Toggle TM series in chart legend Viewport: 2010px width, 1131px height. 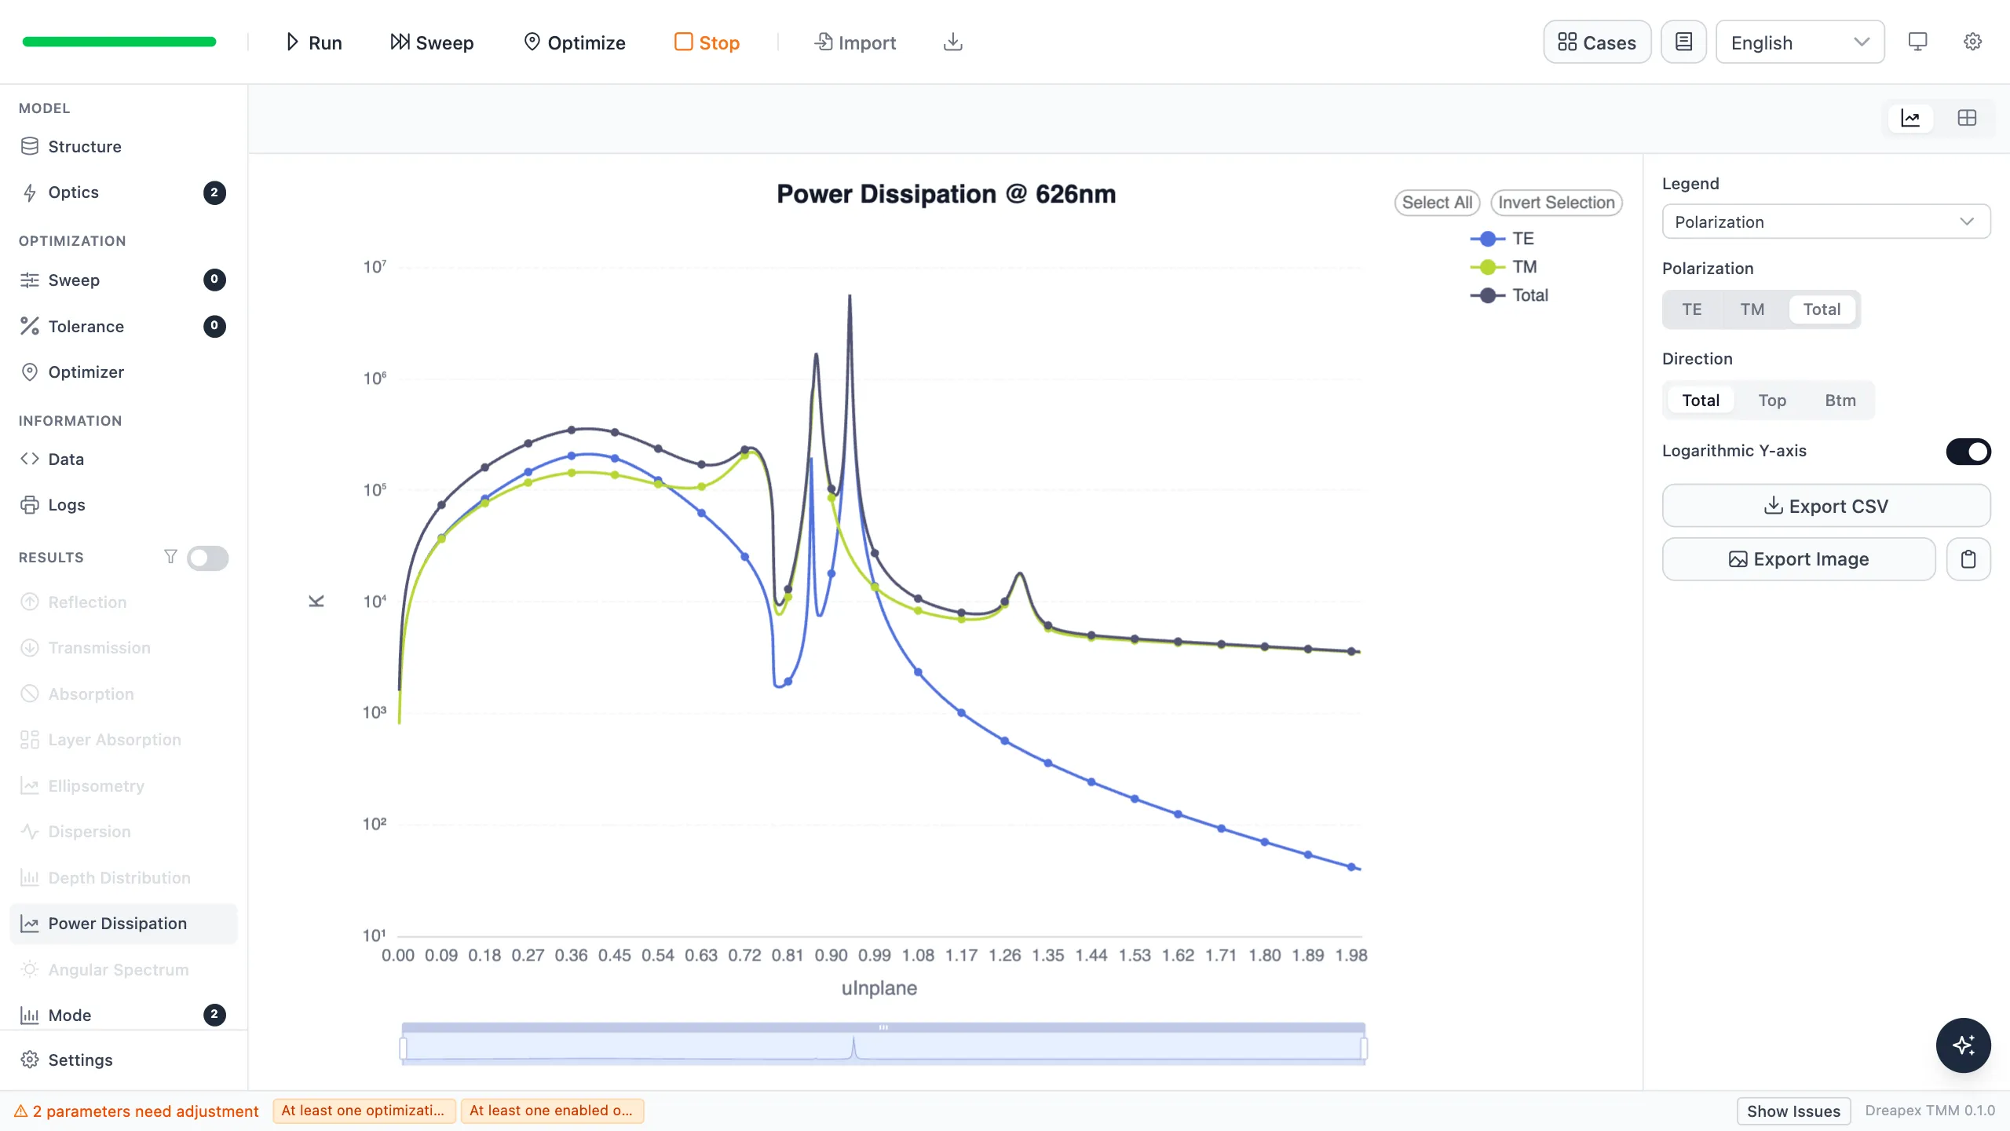tap(1504, 267)
